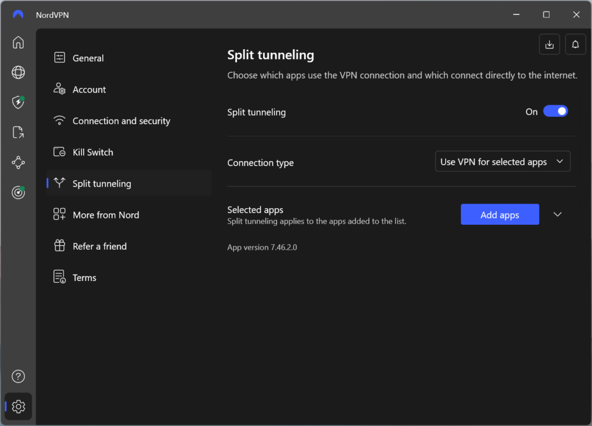Click the download updates icon

click(x=549, y=45)
